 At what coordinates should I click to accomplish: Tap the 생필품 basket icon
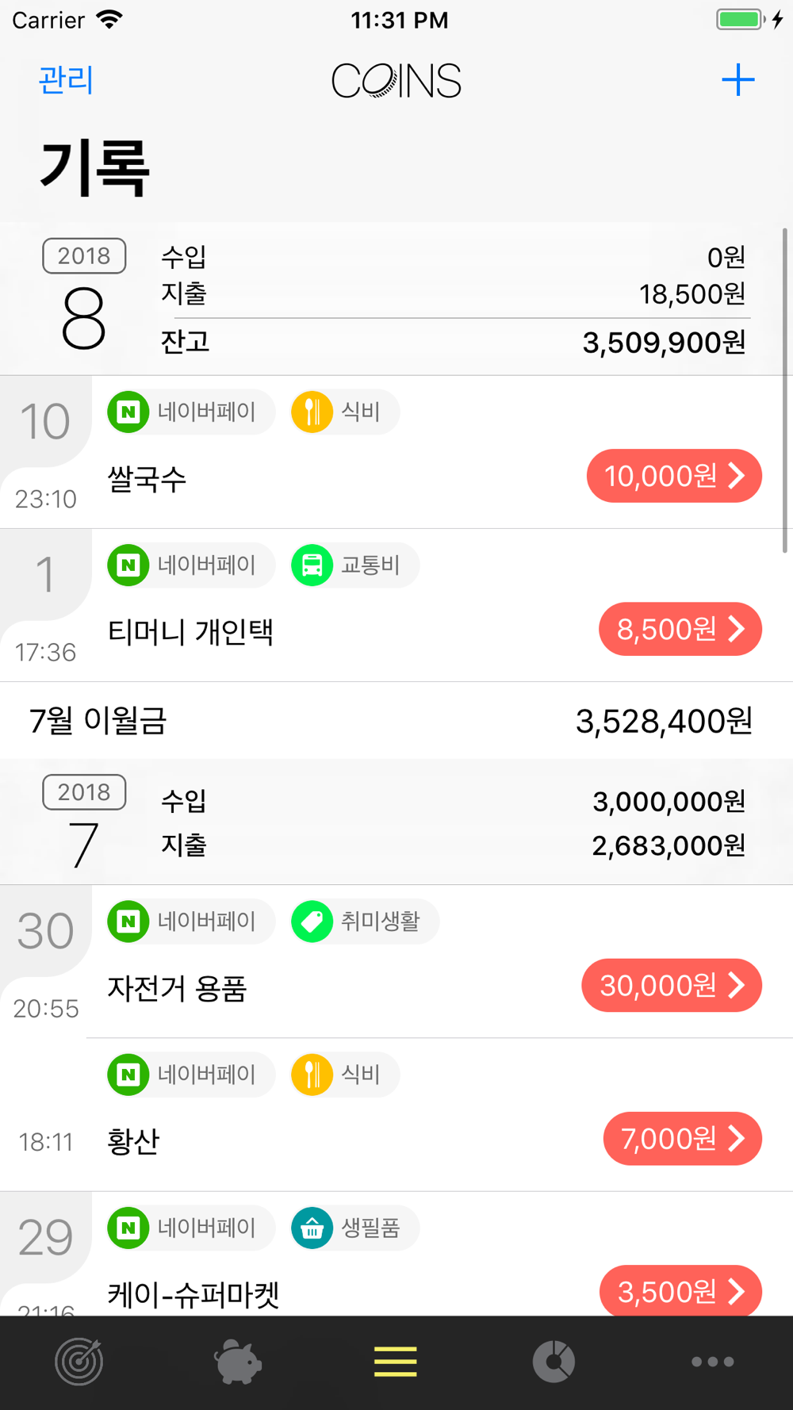[312, 1228]
